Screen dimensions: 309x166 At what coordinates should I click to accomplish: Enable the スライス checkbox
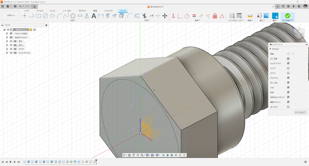288,73
